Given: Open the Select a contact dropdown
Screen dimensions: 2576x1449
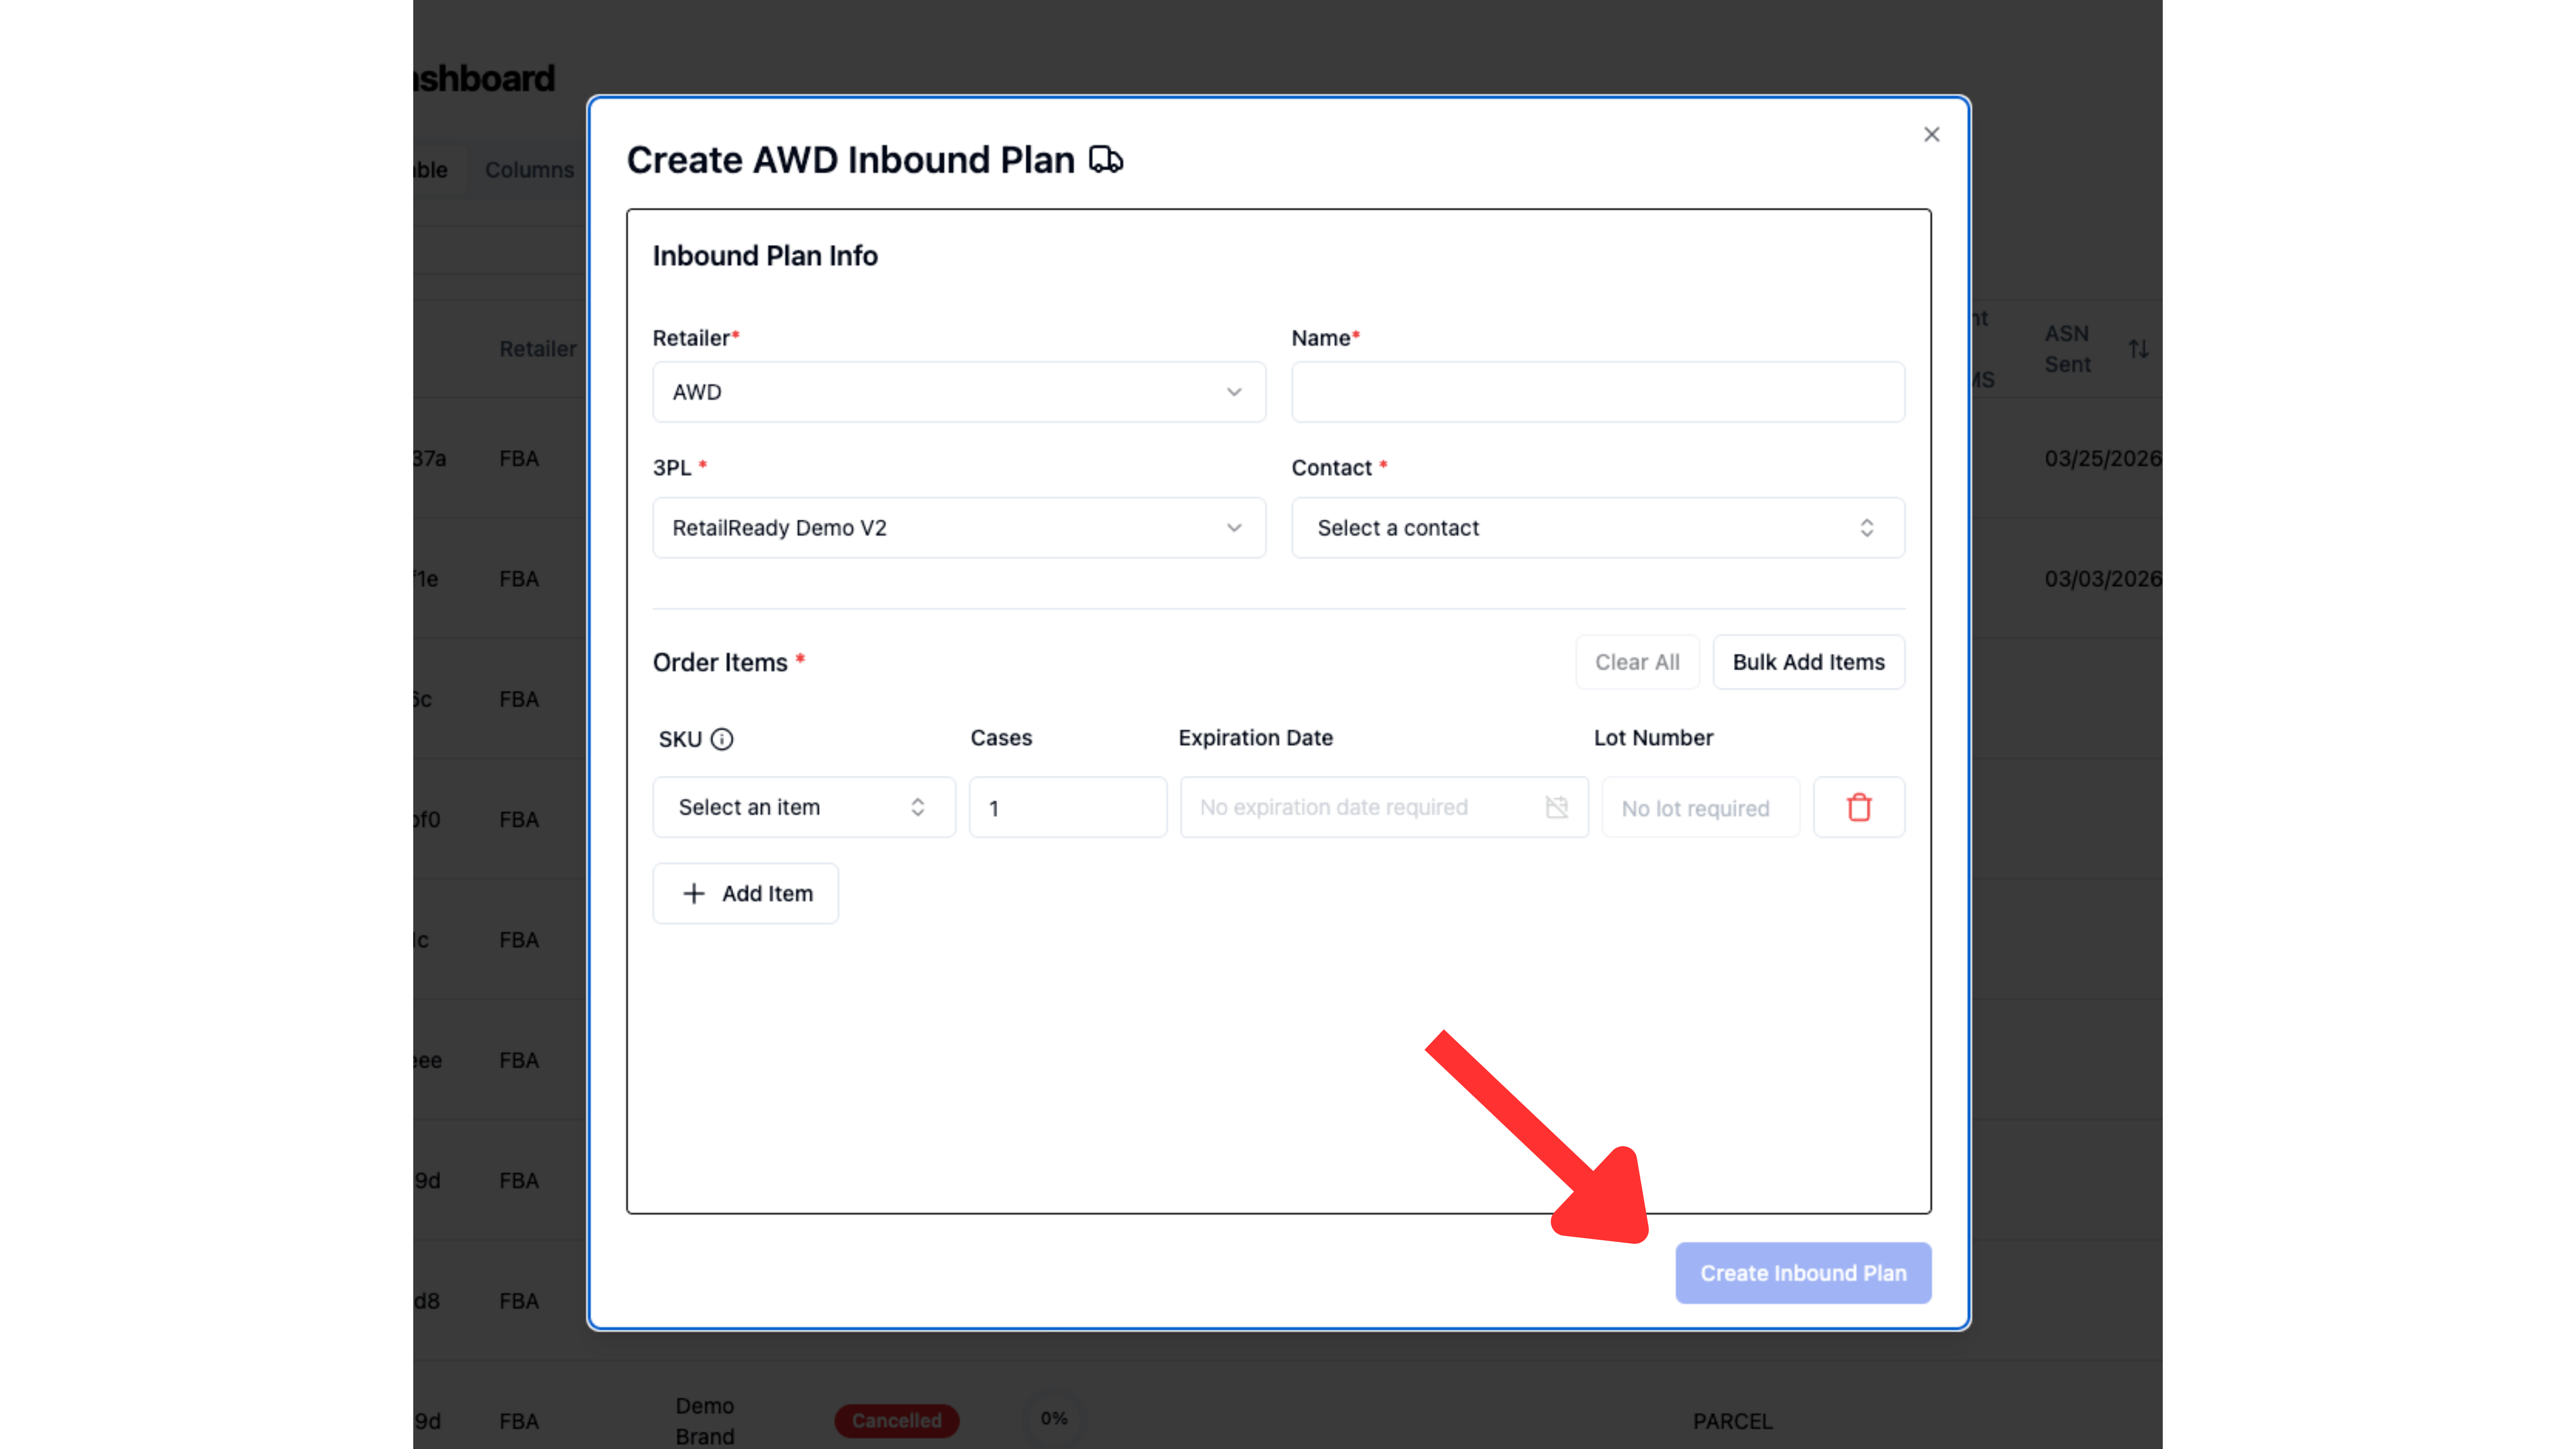Looking at the screenshot, I should [1598, 528].
